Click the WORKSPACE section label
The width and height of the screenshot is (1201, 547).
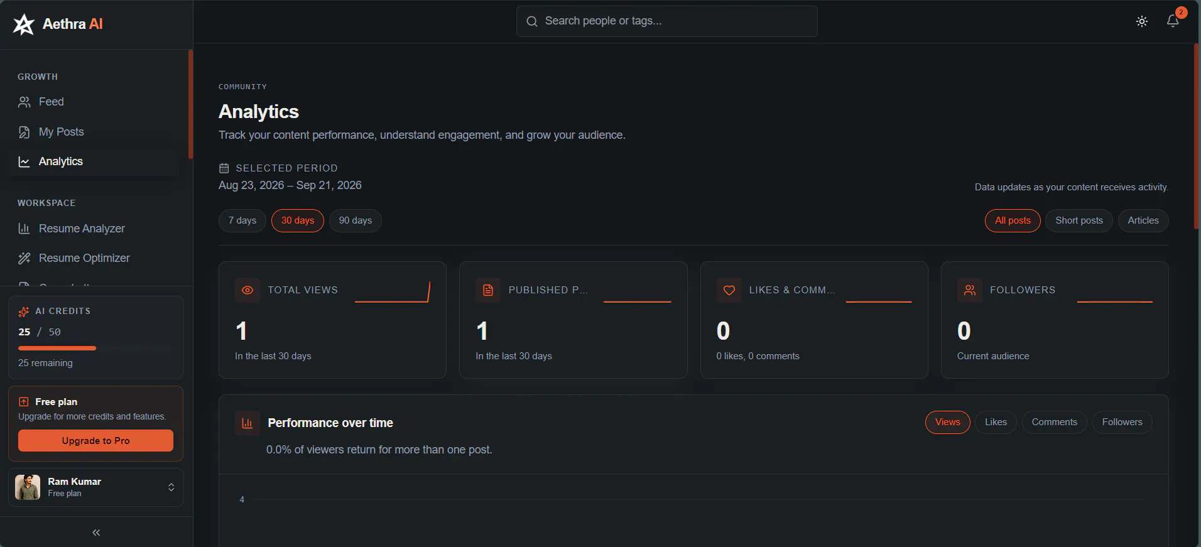(x=46, y=203)
